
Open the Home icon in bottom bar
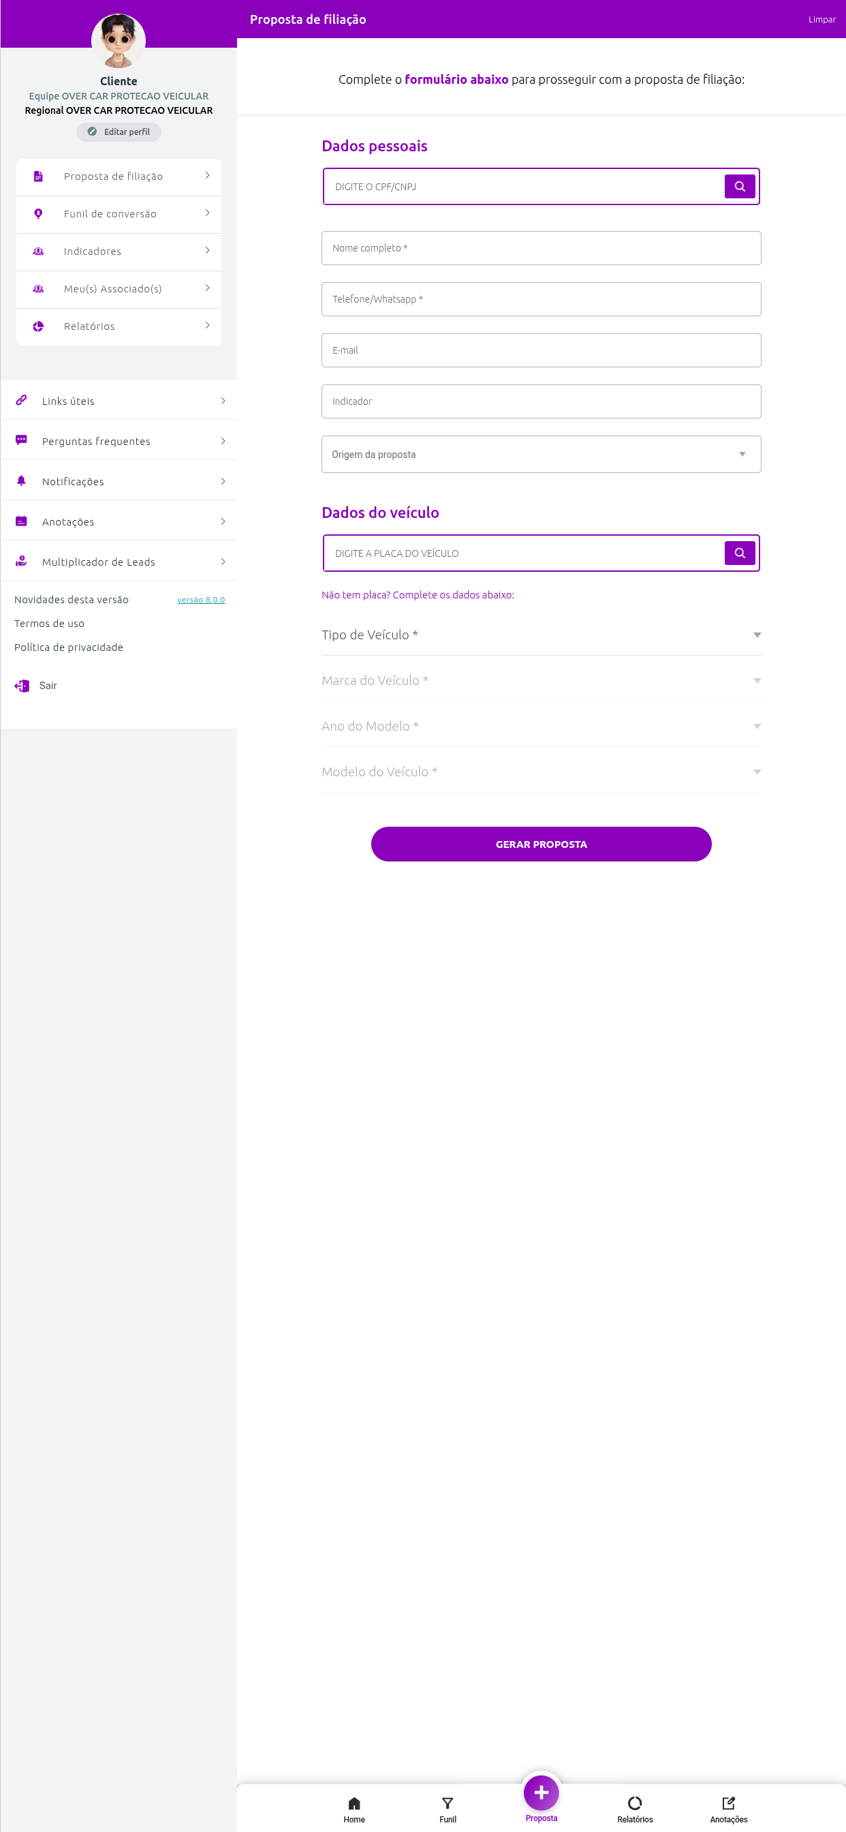[x=354, y=1802]
